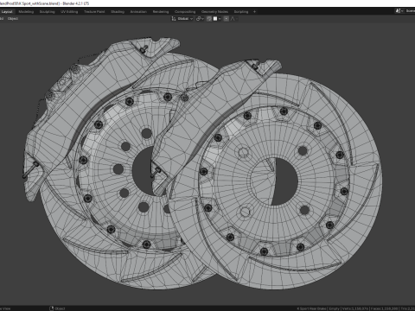Switch to the Layout workspace tab
Viewport: 415px width, 311px height.
tap(7, 12)
